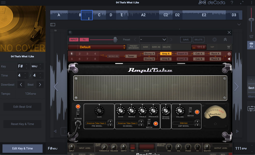Screen dimensions: 255x155
Task: Click the power icon in the signal chain
Action: [x=229, y=54]
